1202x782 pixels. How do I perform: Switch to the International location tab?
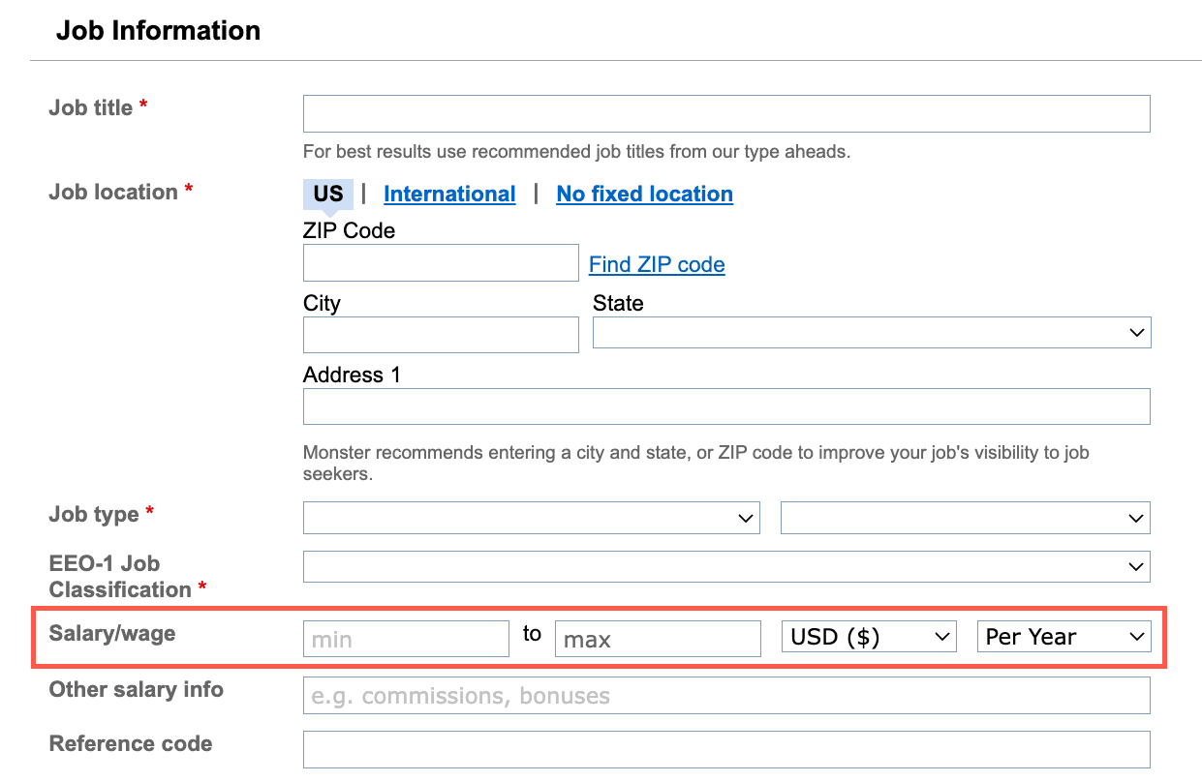pos(449,194)
